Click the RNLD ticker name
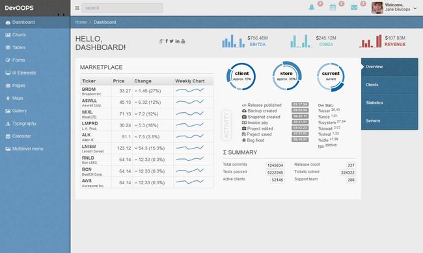The image size is (423, 253). click(88, 158)
